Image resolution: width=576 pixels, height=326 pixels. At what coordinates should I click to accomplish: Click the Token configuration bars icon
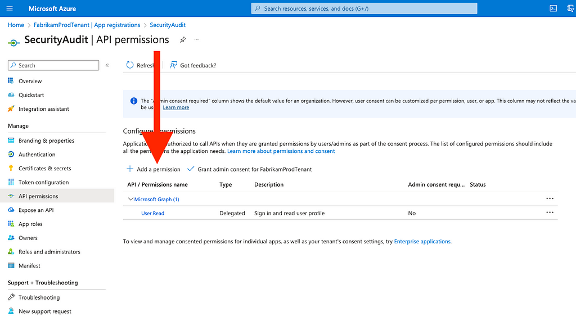pos(11,182)
